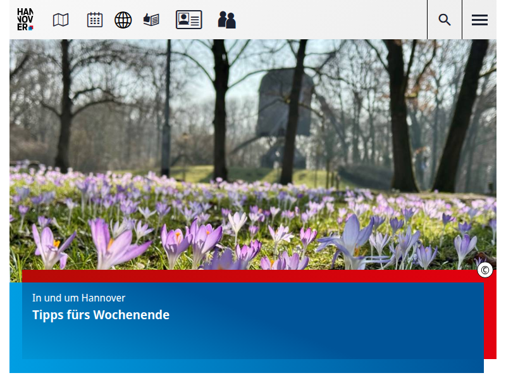Click the © symbol on the image
The height and width of the screenshot is (380, 506).
coord(484,269)
